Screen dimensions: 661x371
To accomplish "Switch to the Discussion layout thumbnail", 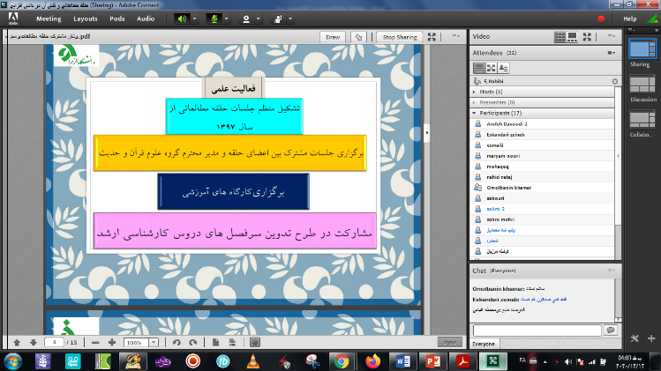I will (x=642, y=85).
